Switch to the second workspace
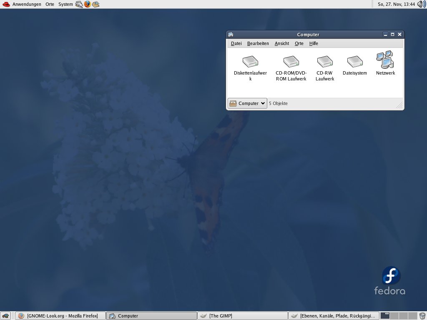 (x=394, y=316)
